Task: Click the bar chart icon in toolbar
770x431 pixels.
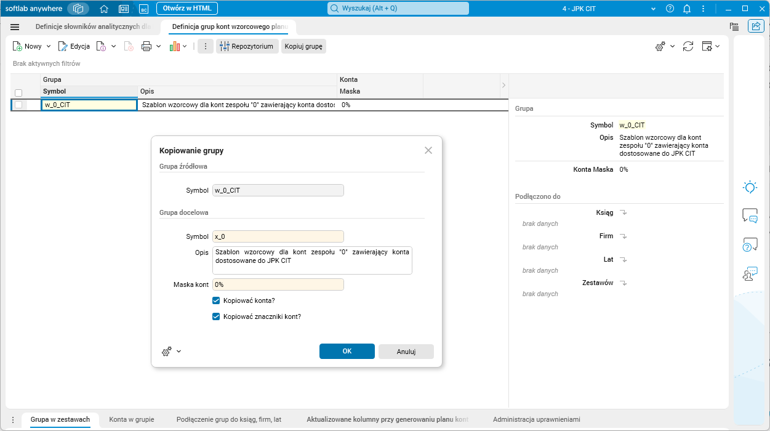Action: pyautogui.click(x=174, y=46)
